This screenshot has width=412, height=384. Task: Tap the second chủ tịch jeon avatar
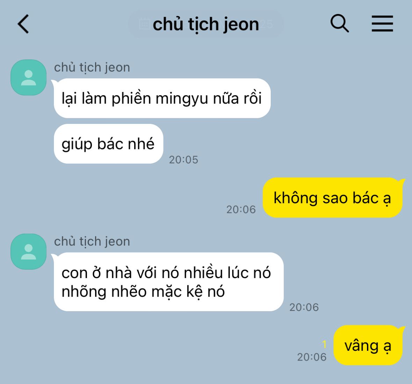[28, 252]
